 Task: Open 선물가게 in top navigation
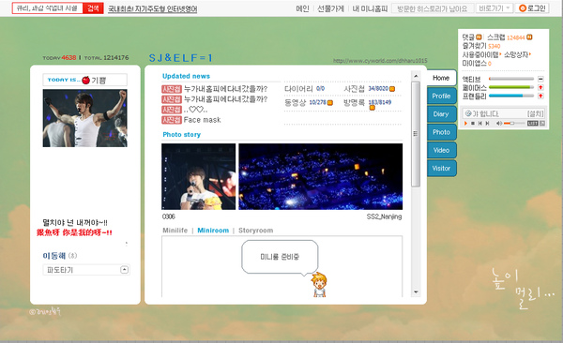pyautogui.click(x=330, y=8)
